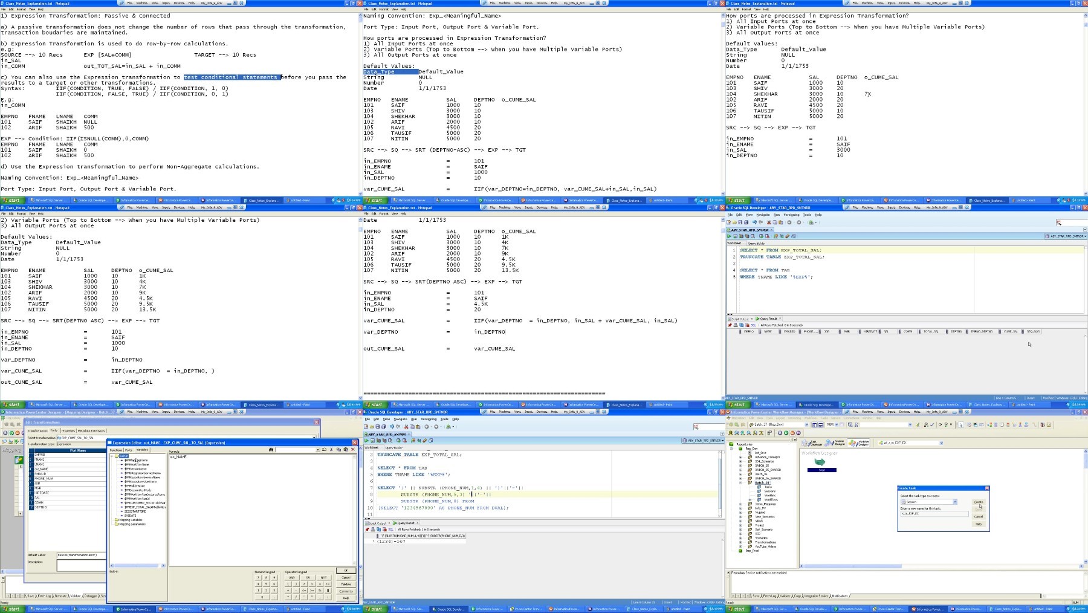Launch Repository Manager via round R icon in Workflow Manager
The image size is (1088, 613).
[780, 433]
